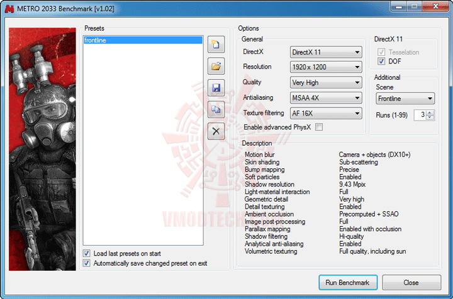Toggle Automatically save changed preset on exit
Image resolution: width=453 pixels, height=299 pixels.
pos(86,263)
